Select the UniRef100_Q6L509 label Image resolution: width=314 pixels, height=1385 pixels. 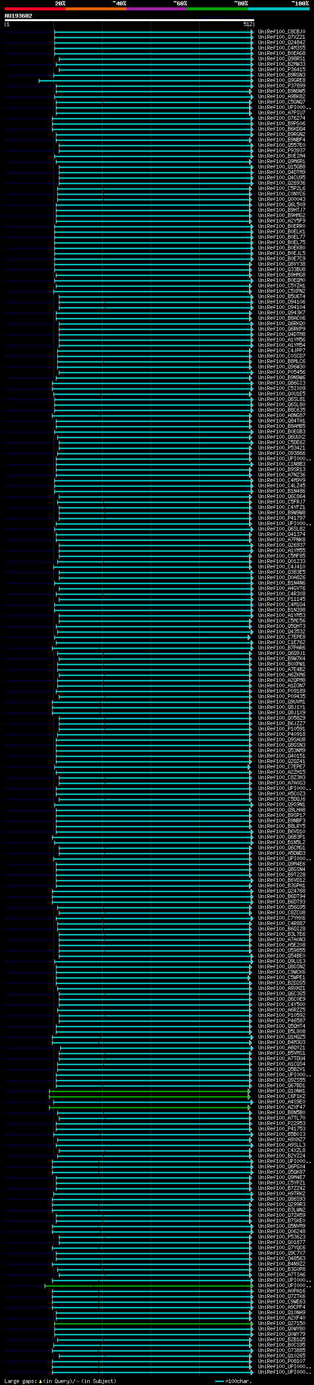tap(281, 204)
